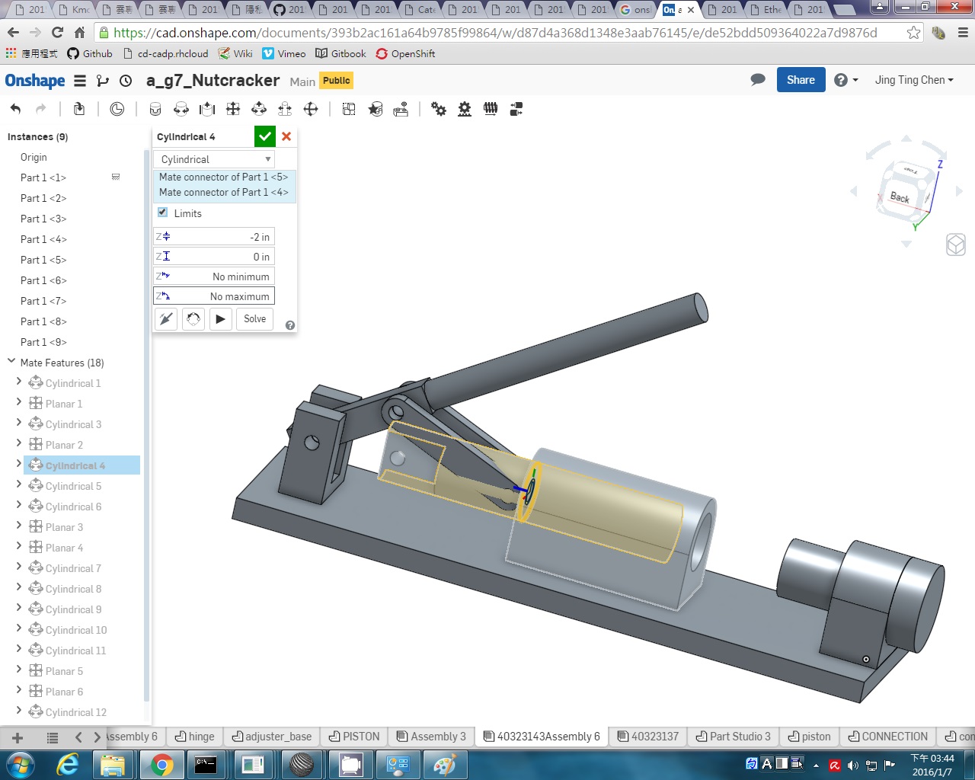The width and height of the screenshot is (975, 780).
Task: Select Mate connector of Part 1 <4> entry
Action: pyautogui.click(x=224, y=192)
